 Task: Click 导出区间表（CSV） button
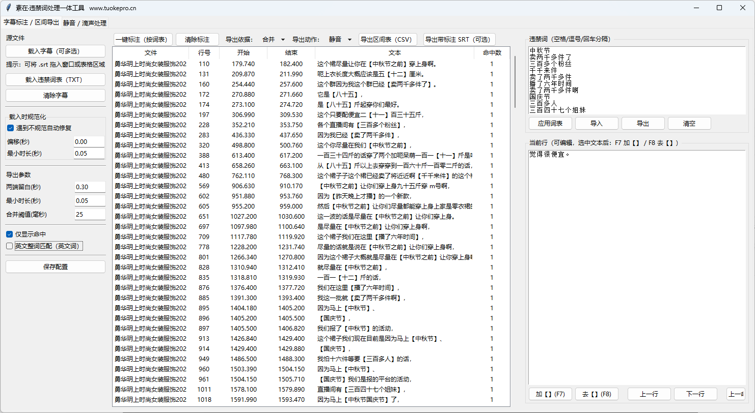pyautogui.click(x=388, y=39)
